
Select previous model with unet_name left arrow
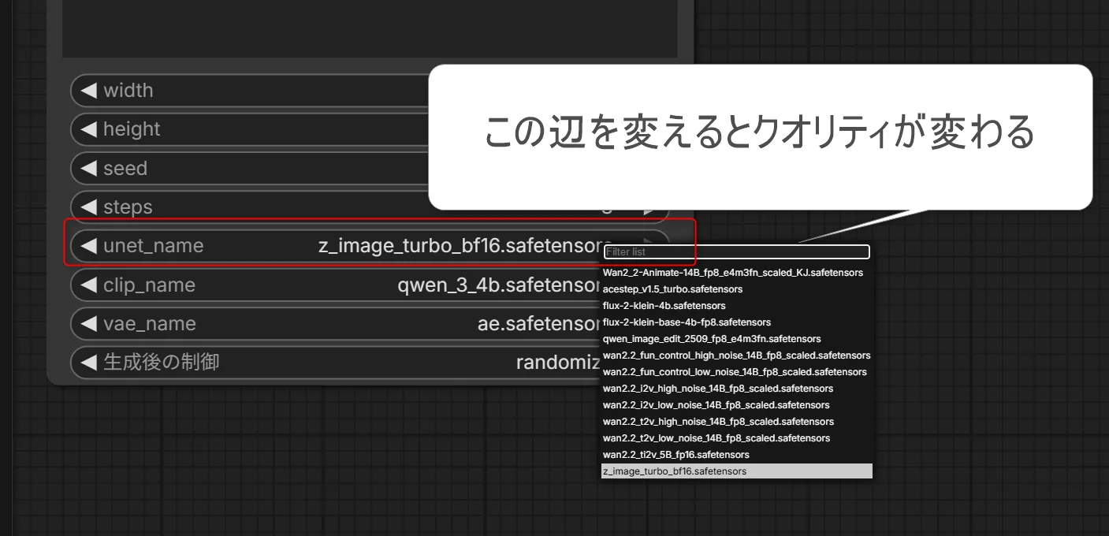(89, 246)
